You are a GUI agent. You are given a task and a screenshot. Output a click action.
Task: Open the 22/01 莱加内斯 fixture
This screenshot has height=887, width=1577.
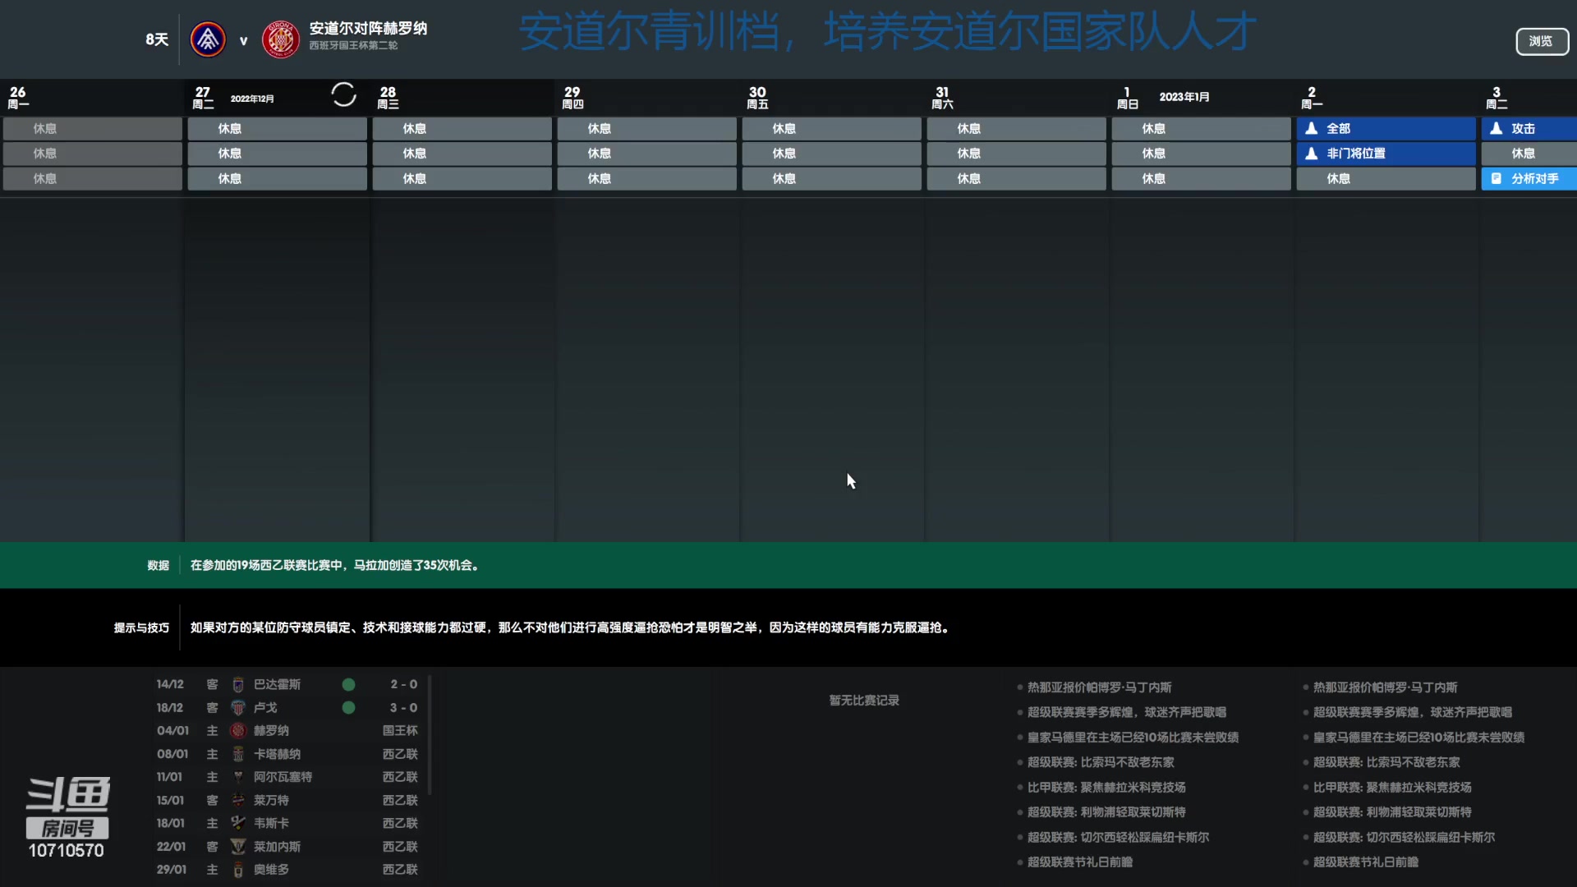pyautogui.click(x=287, y=846)
